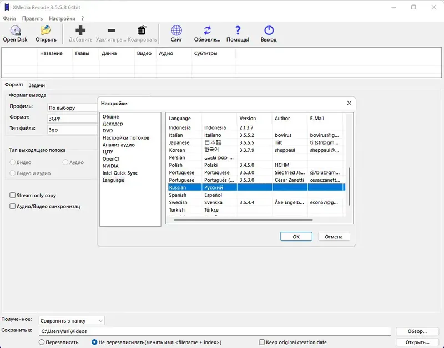Click the Author column header
This screenshot has height=348, width=444.
point(289,119)
